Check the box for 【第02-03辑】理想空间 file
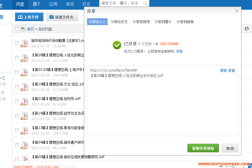This screenshot has width=252, height=168. [17, 72]
